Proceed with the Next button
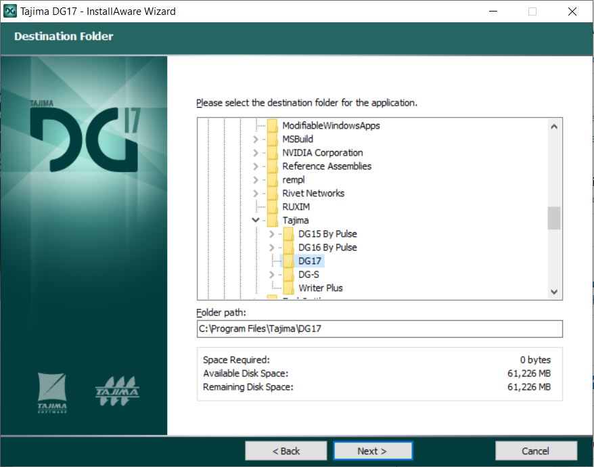Viewport: 594px width, 467px height. coord(373,451)
